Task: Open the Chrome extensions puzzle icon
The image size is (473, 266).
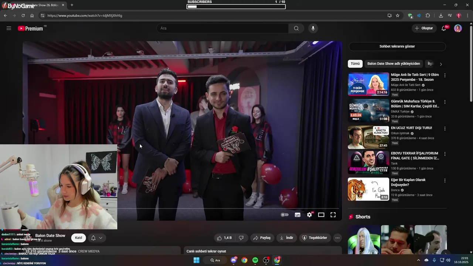Action: tap(428, 16)
